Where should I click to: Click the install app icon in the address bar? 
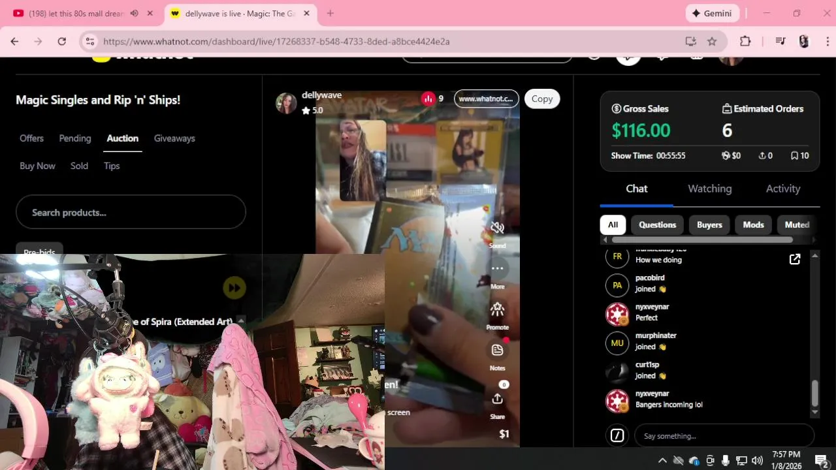tap(690, 41)
